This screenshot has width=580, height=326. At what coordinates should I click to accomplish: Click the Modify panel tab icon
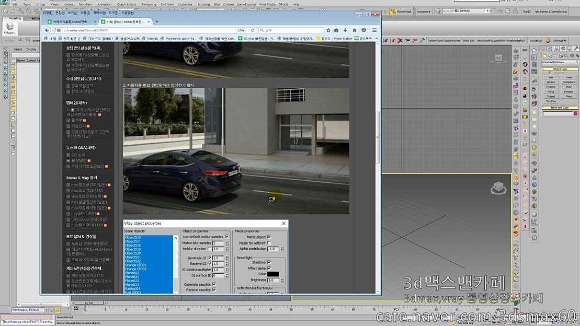click(550, 49)
